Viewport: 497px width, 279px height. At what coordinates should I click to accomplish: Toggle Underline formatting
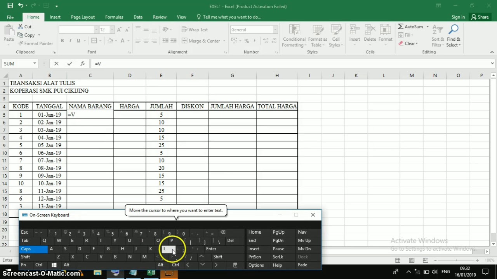[78, 41]
